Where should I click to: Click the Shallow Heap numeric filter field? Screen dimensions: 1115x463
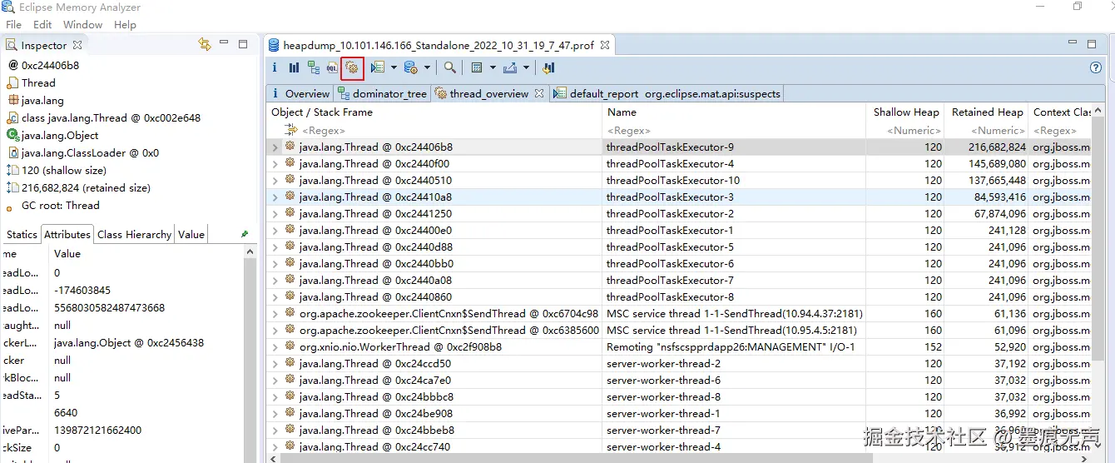click(x=906, y=131)
